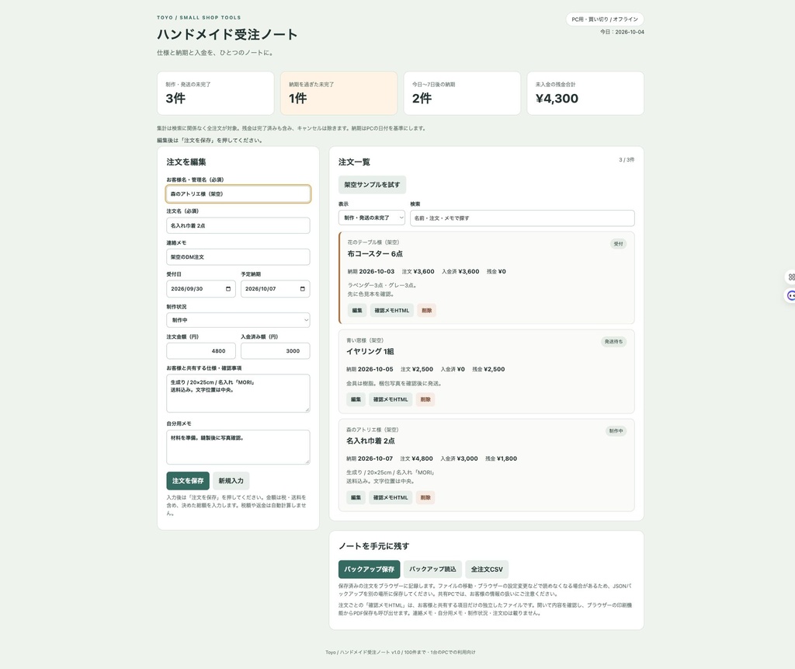Screen dimensions: 795x669
Task: Click the ハンドメイド受注ノート heading
Action: (x=227, y=34)
